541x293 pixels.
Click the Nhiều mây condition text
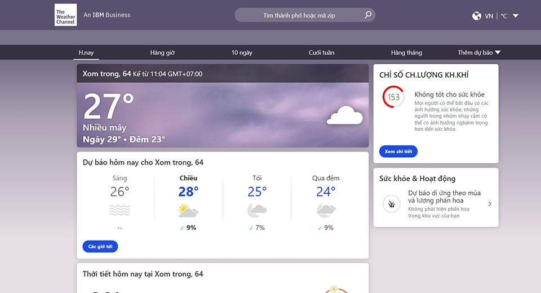pyautogui.click(x=105, y=128)
